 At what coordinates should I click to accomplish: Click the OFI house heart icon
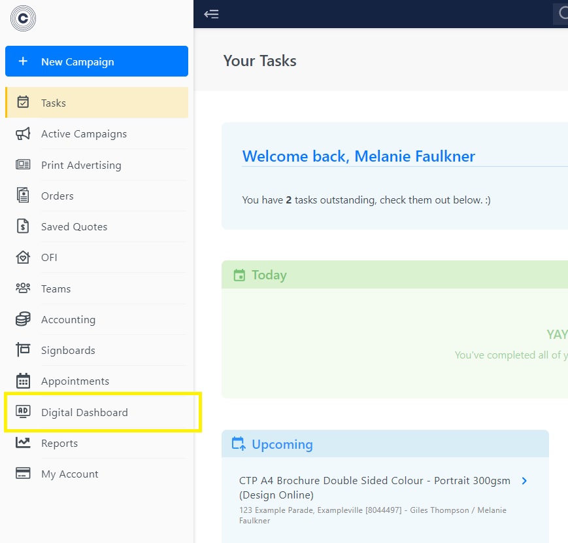[x=23, y=257]
